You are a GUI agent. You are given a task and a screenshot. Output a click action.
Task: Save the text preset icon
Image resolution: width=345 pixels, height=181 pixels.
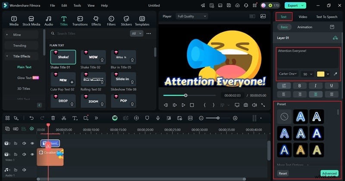click(x=332, y=27)
